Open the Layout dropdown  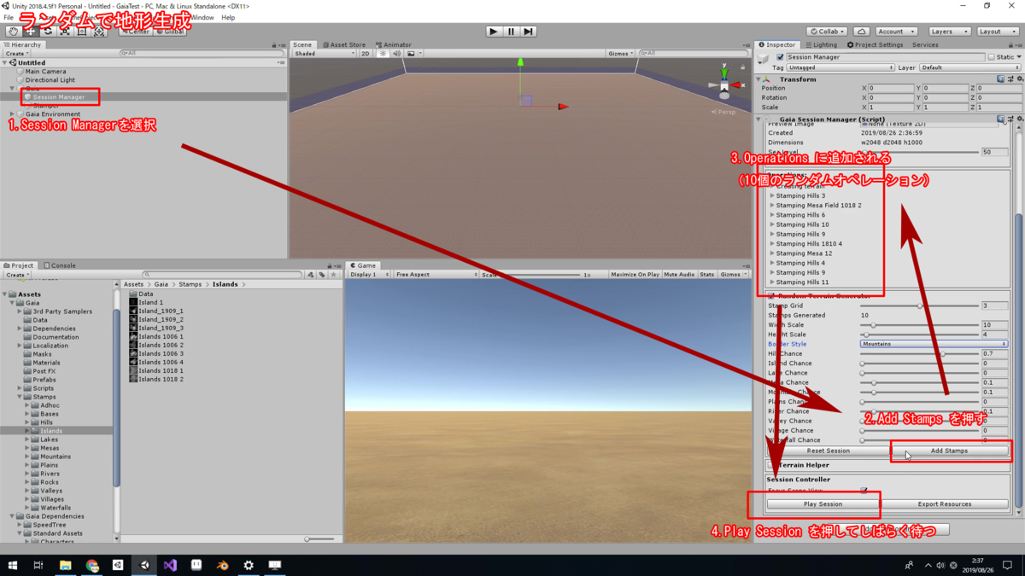coord(998,32)
